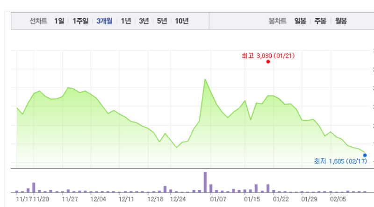
Task: Select the 5년 chart period
Action: click(x=162, y=21)
